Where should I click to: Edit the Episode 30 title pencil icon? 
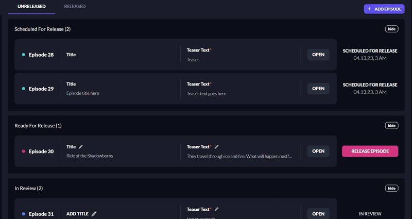(81, 147)
